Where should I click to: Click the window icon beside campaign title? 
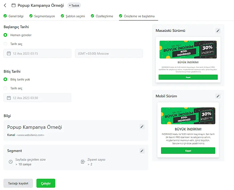click(14, 5)
